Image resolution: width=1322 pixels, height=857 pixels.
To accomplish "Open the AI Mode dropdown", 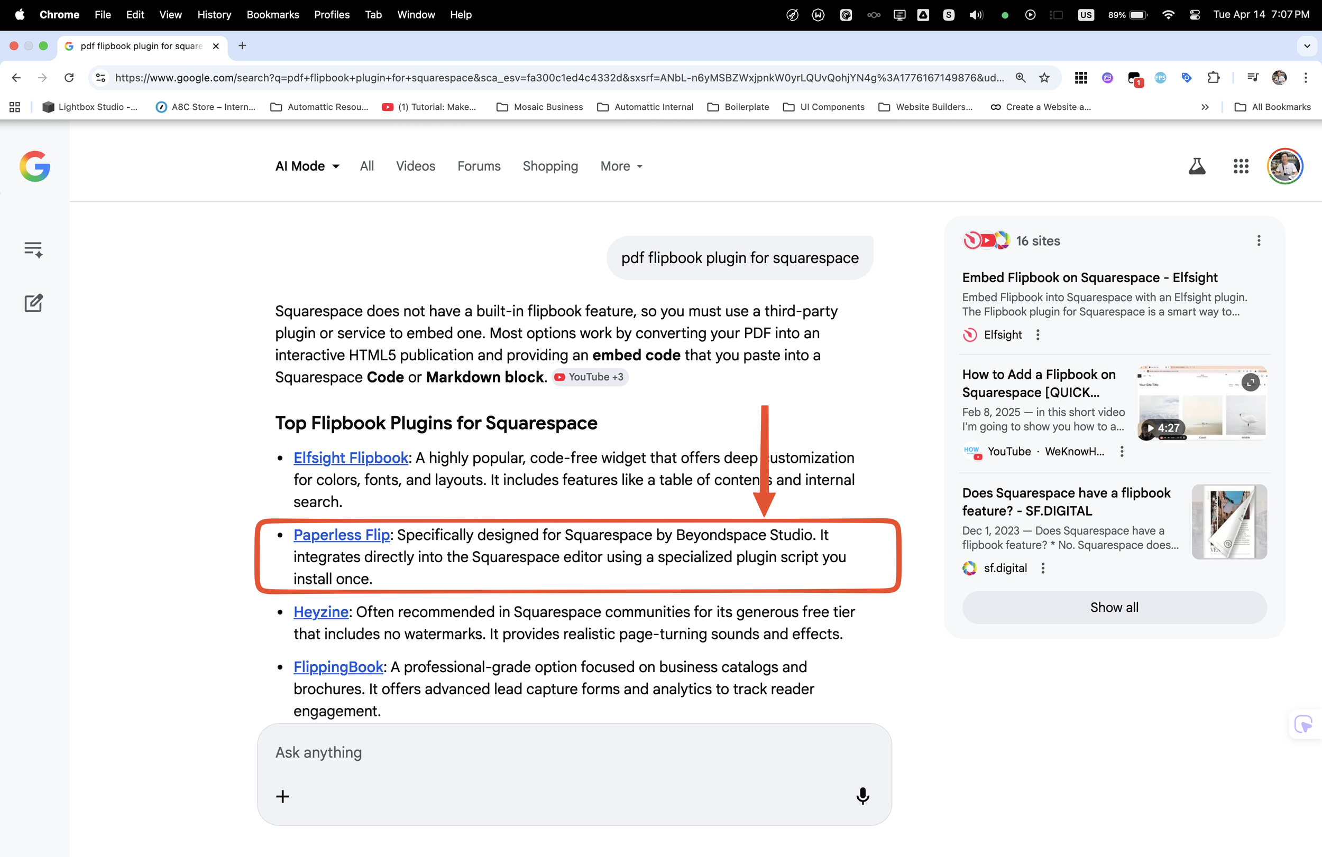I will (307, 166).
